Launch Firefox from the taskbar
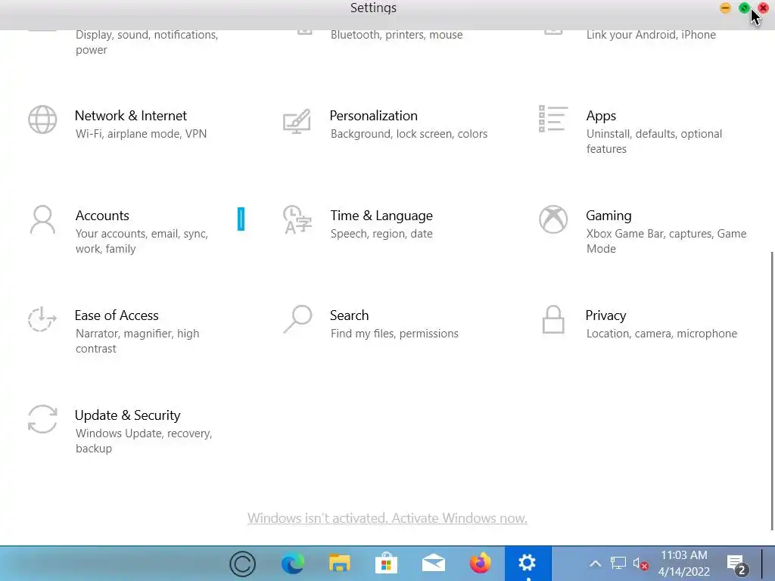The width and height of the screenshot is (775, 581). [481, 564]
